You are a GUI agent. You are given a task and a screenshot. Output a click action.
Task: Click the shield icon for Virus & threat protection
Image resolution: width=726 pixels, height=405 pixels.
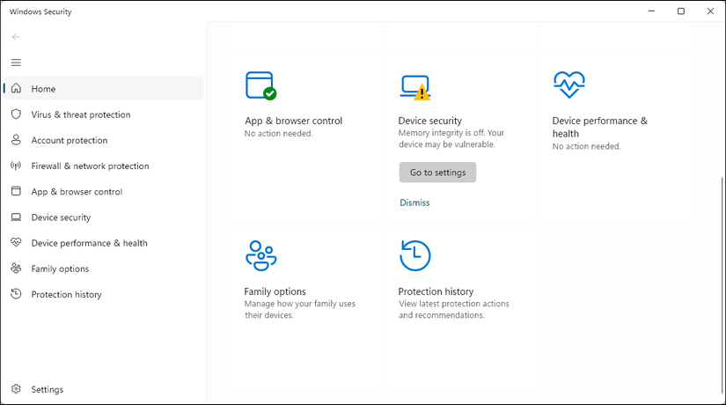(x=16, y=114)
